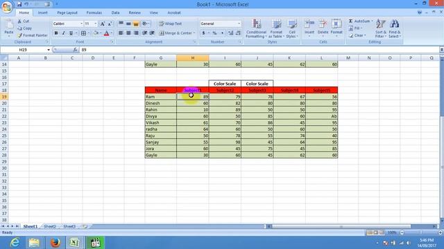Select column H header
Image resolution: width=444 pixels, height=249 pixels.
(x=193, y=58)
